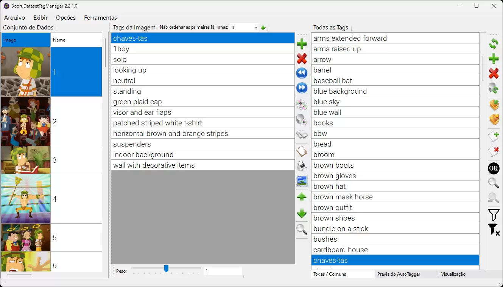Click the Peso slider handle
Screen dimensions: 503x287
pyautogui.click(x=166, y=268)
